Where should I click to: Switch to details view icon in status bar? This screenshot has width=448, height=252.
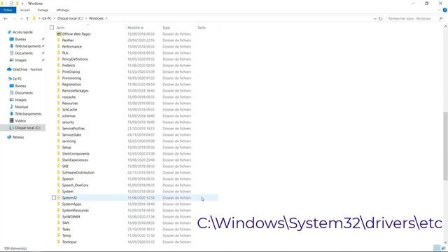(x=437, y=248)
